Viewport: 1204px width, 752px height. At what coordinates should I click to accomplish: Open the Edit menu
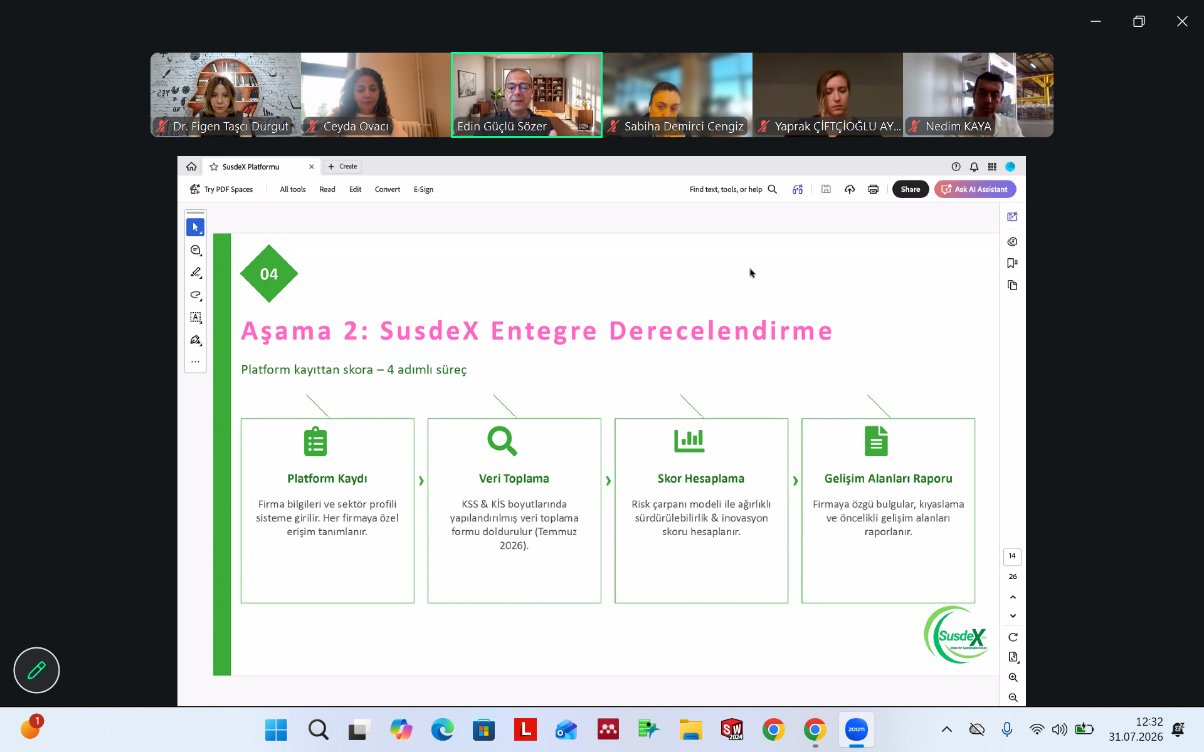355,189
